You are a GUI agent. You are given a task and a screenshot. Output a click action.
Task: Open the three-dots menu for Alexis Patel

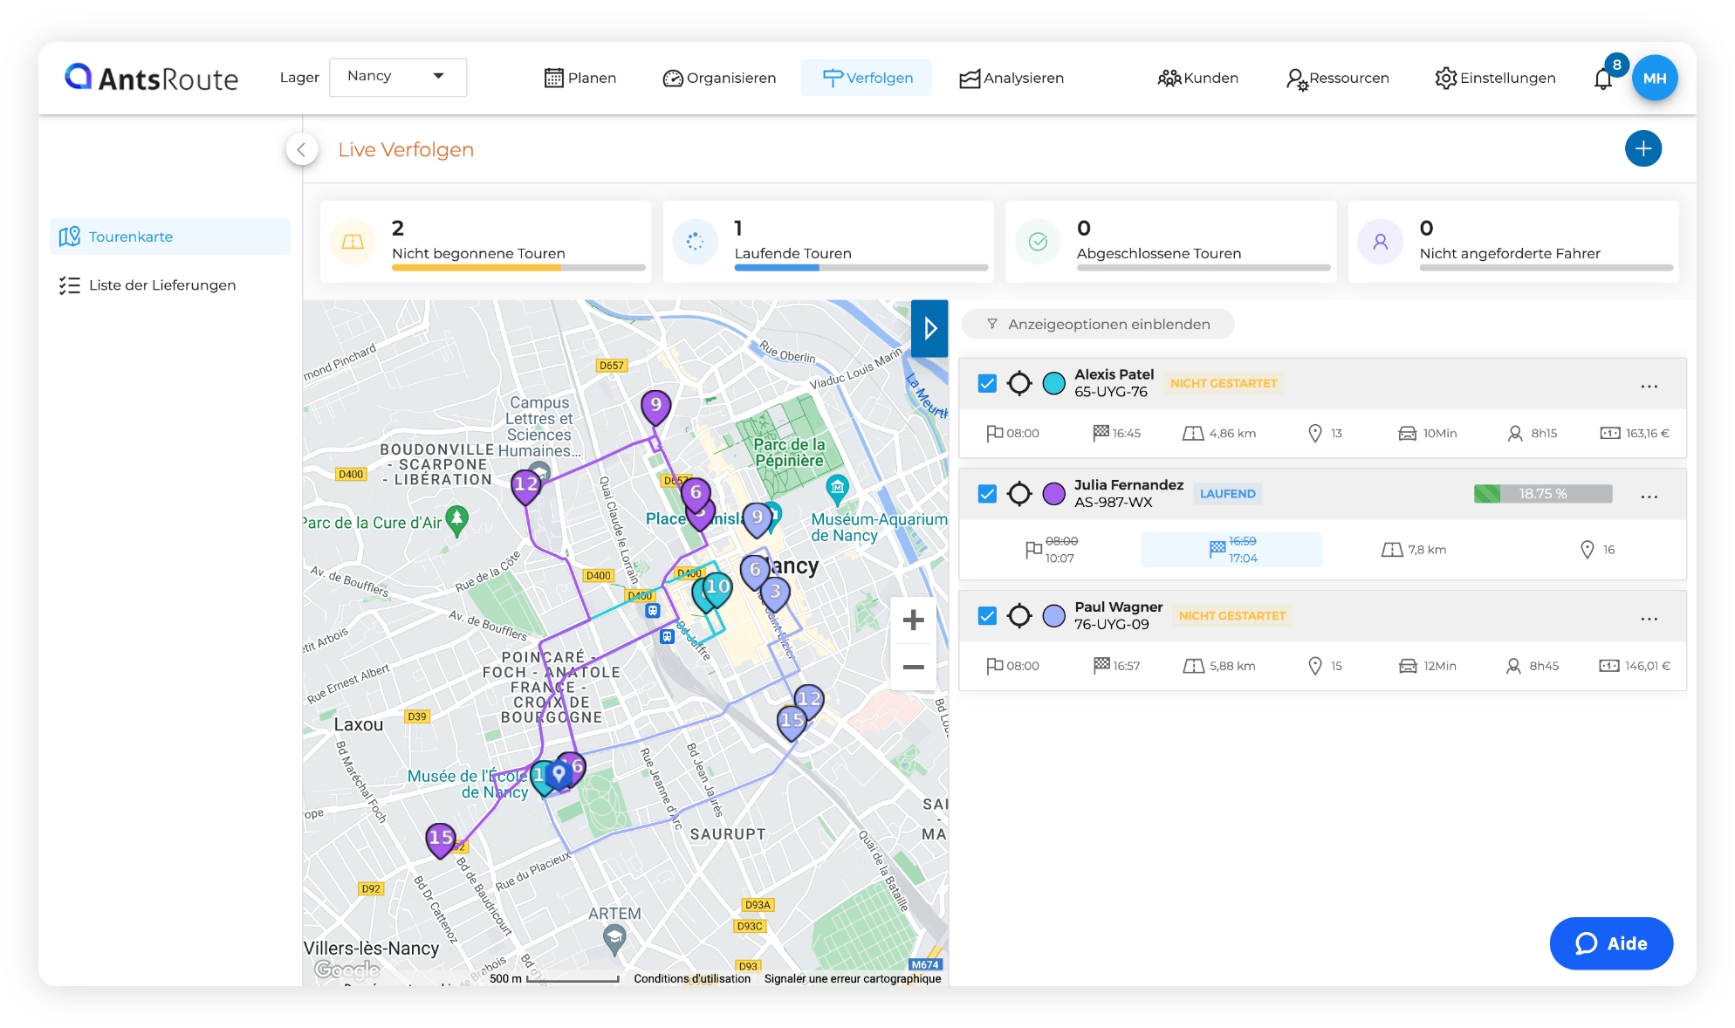(1649, 386)
